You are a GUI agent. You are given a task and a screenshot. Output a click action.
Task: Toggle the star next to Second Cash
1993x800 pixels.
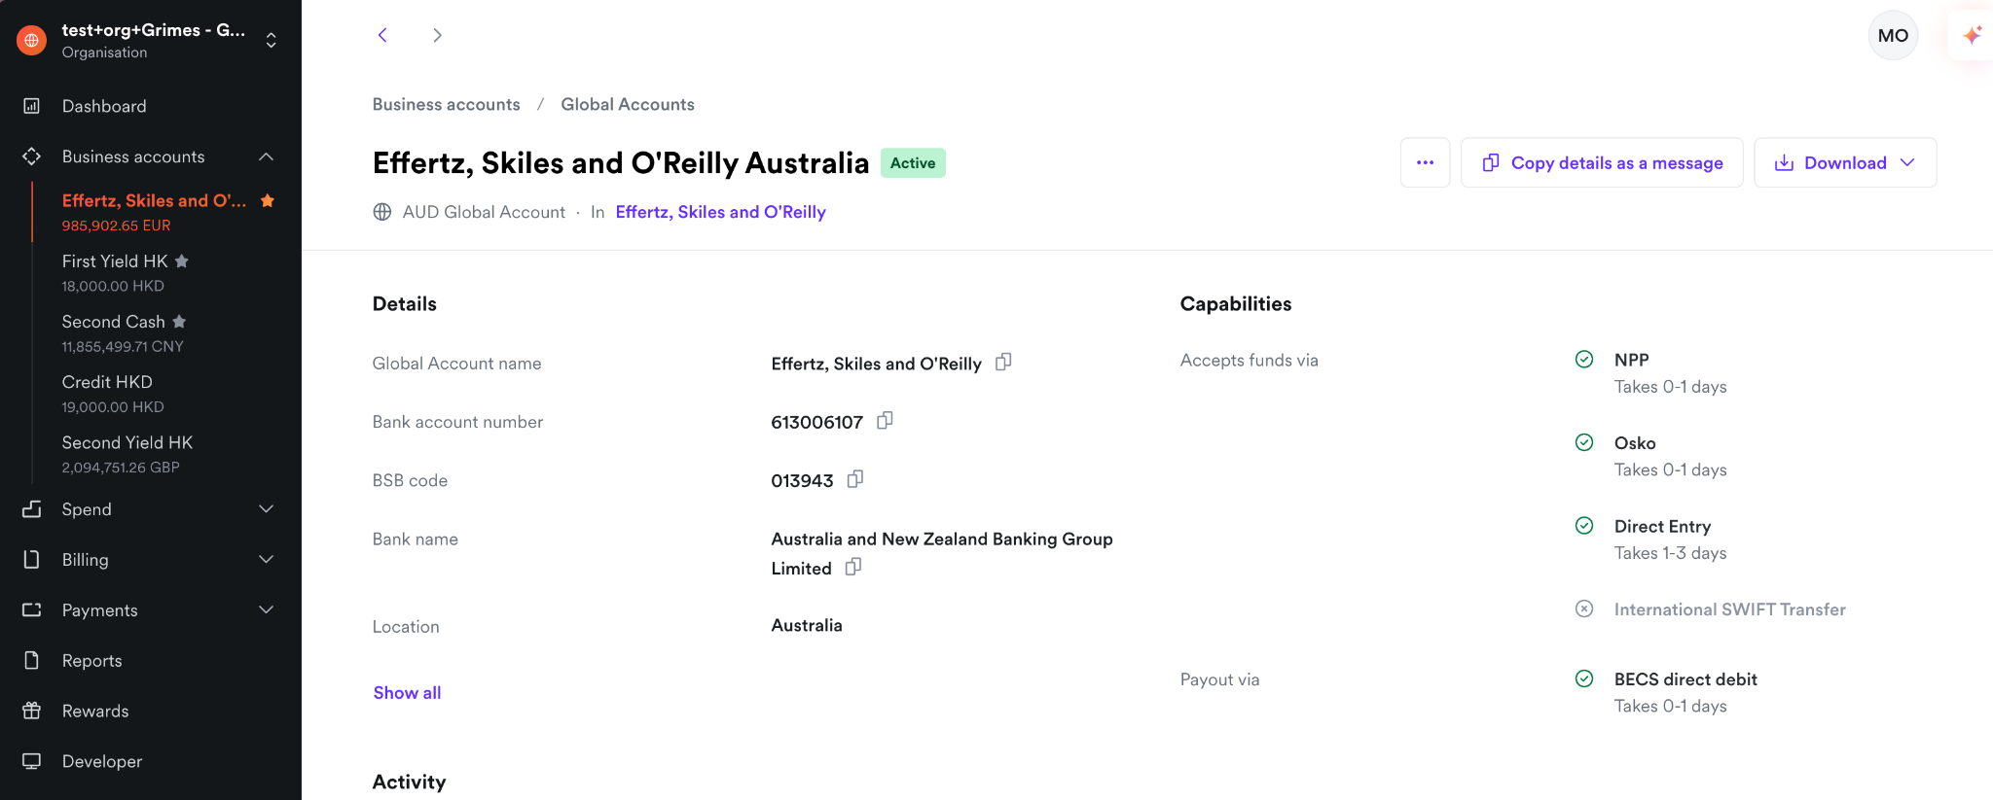pyautogui.click(x=179, y=321)
